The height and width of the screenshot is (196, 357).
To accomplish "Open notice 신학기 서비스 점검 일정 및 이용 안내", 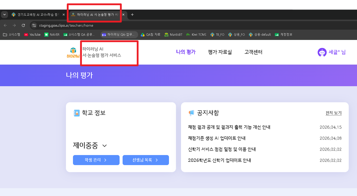I will (222, 149).
